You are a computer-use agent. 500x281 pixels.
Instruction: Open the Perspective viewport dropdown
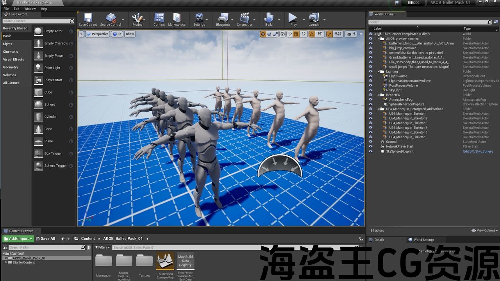[x=97, y=34]
